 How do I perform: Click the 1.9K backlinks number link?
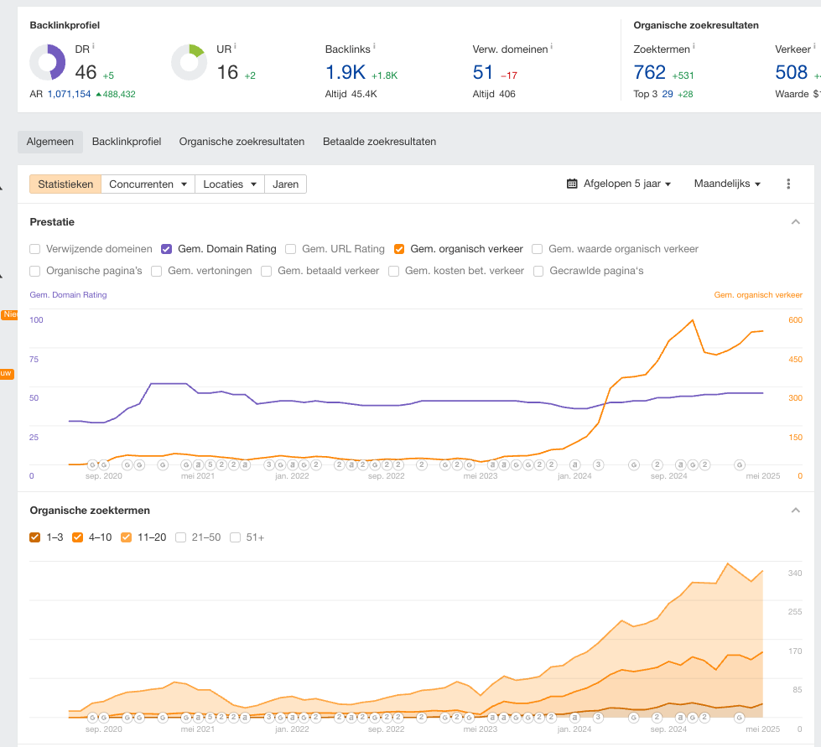[x=345, y=73]
